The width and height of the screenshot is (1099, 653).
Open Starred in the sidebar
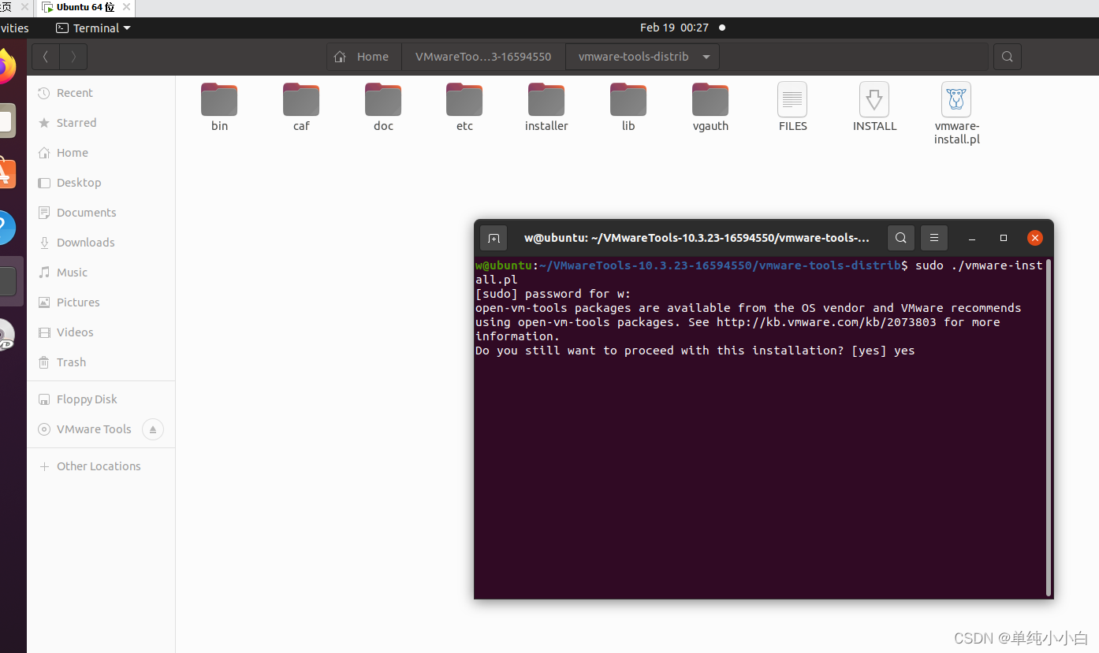click(x=101, y=123)
